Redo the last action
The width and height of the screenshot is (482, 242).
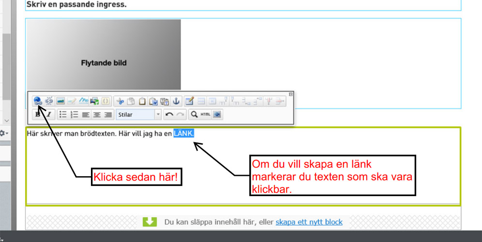[181, 114]
